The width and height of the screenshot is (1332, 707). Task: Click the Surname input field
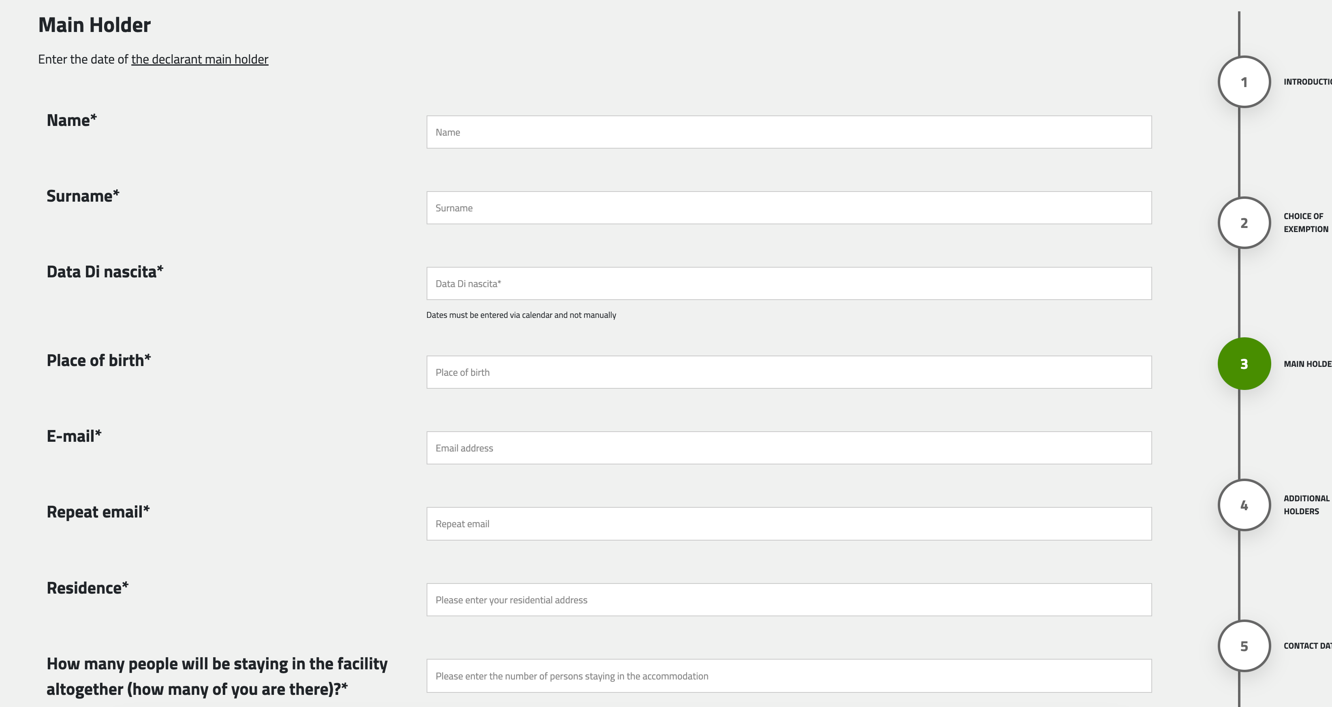[x=789, y=208]
